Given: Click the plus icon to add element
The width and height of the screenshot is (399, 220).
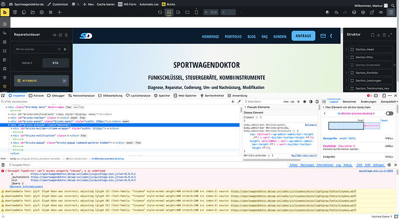Looking at the screenshot, I should (x=60, y=12).
